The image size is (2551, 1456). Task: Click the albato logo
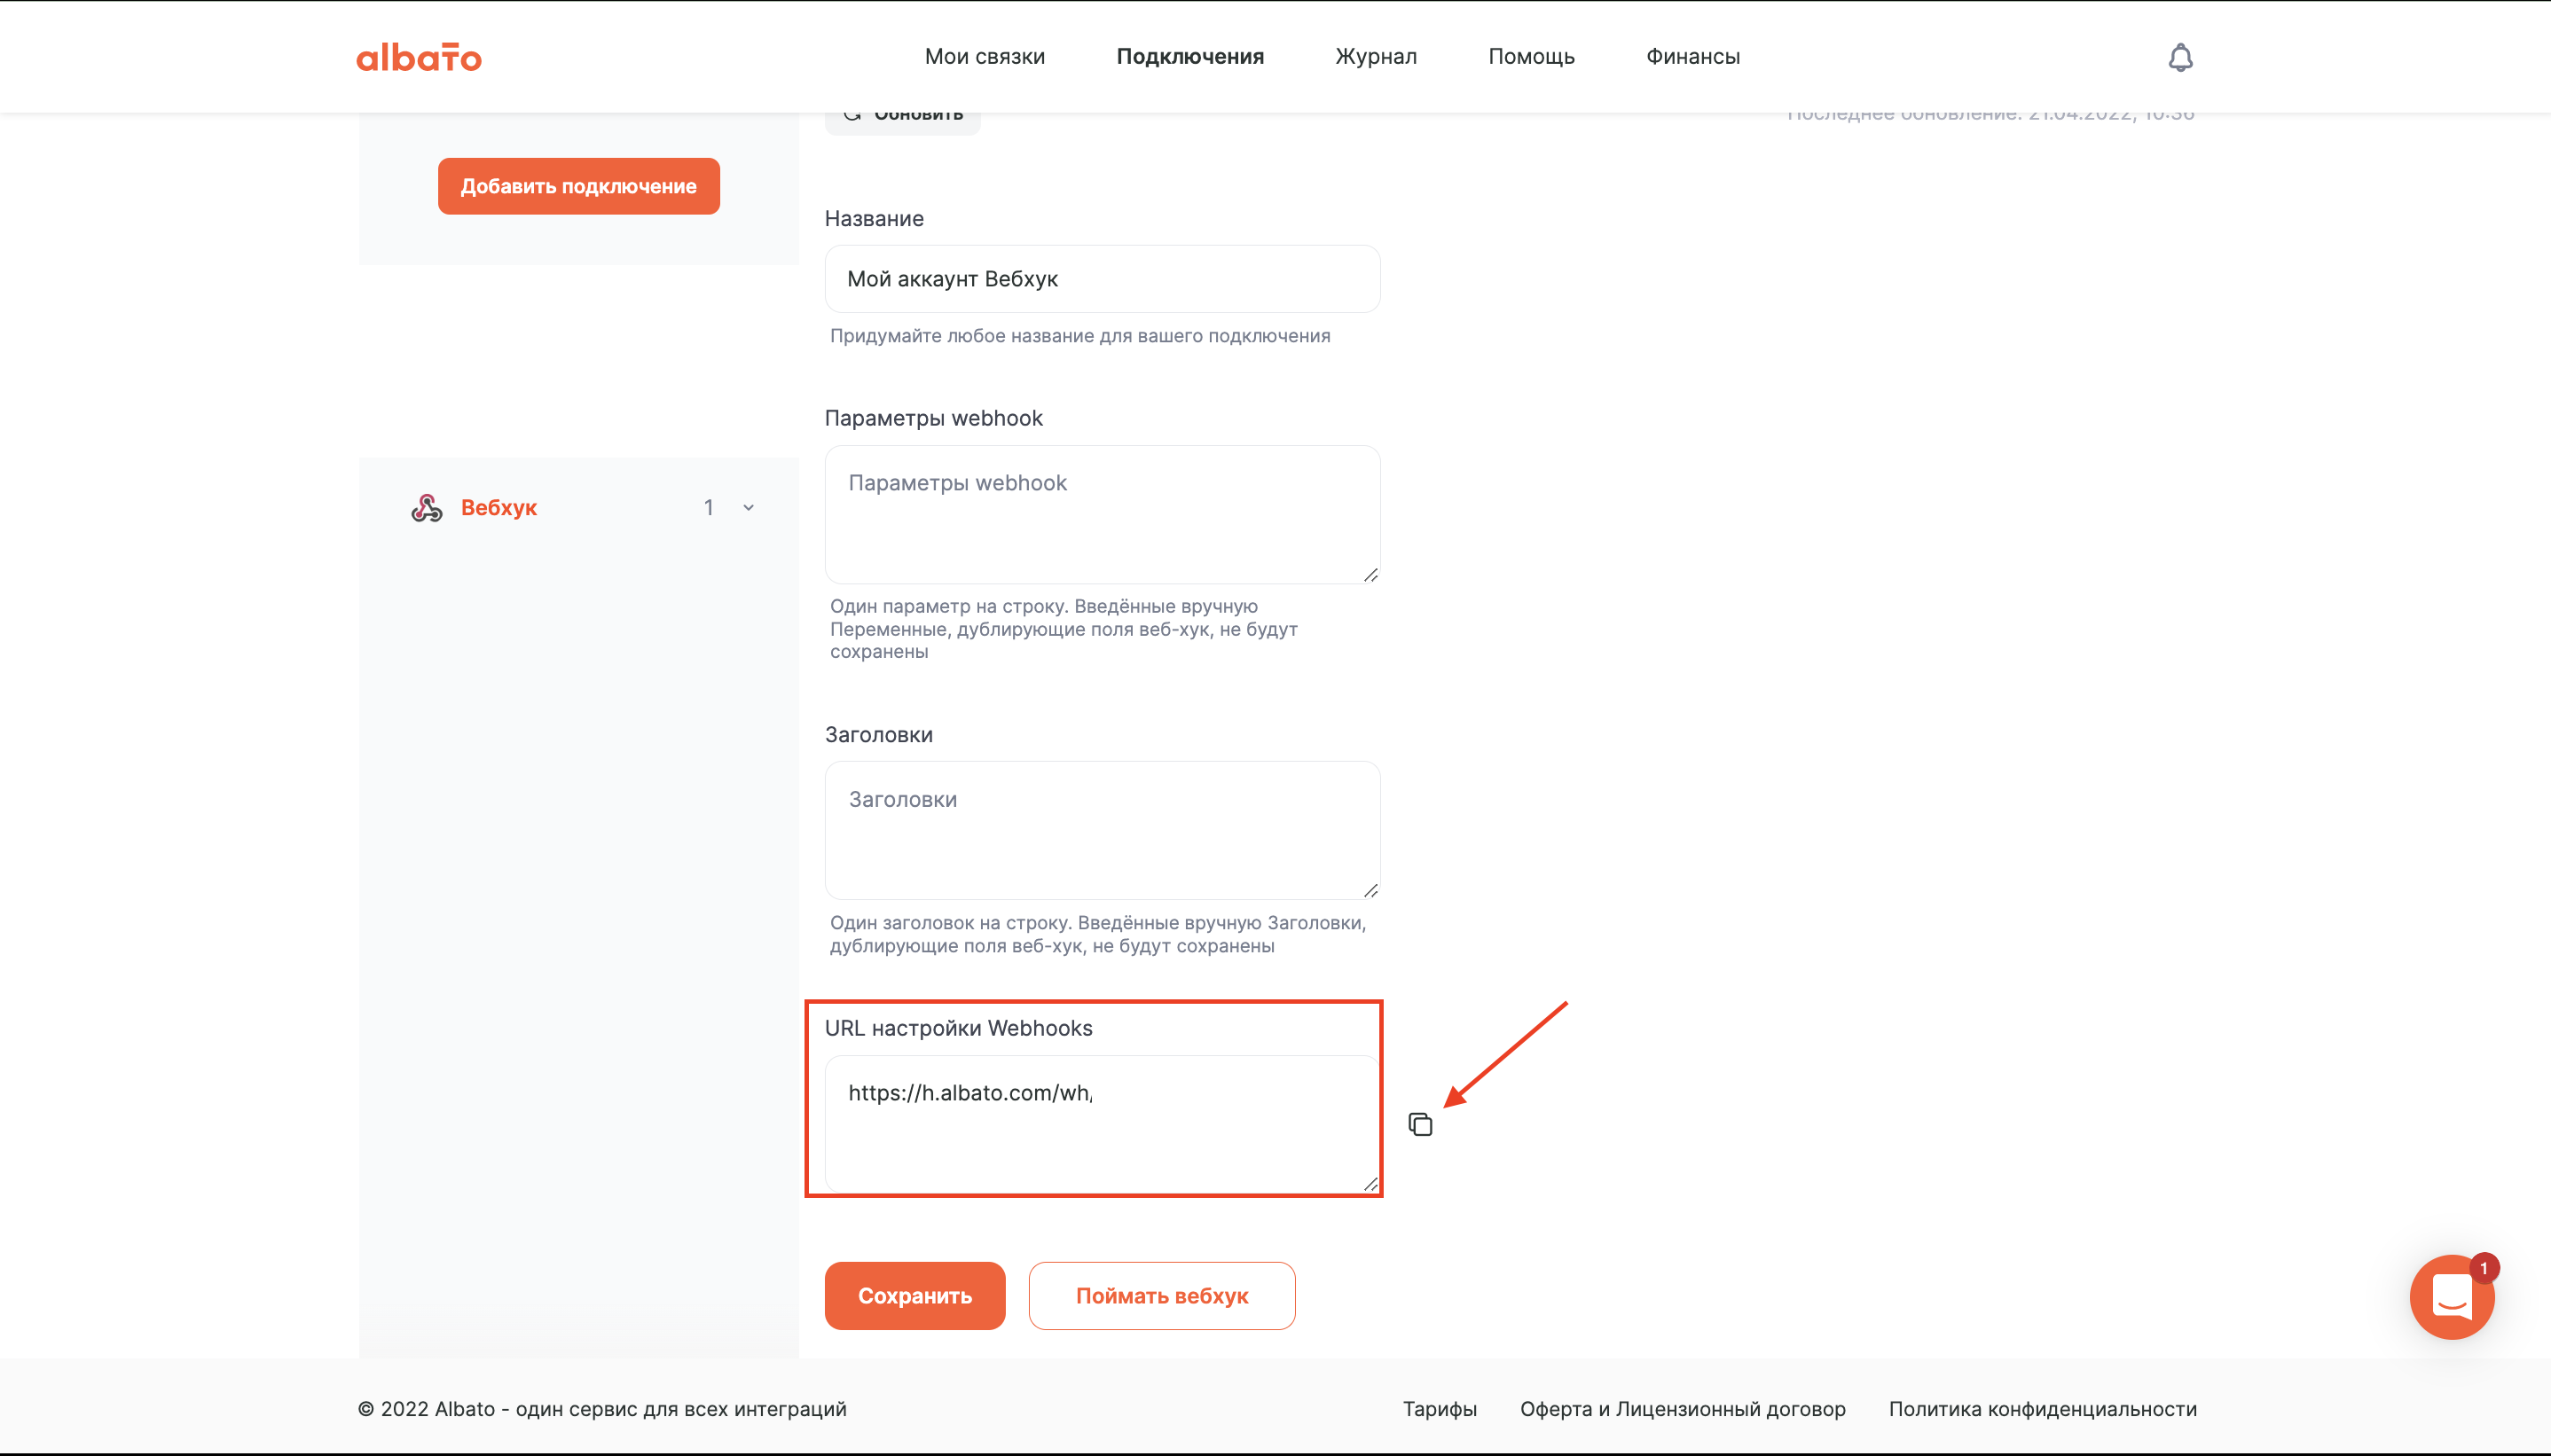point(419,57)
